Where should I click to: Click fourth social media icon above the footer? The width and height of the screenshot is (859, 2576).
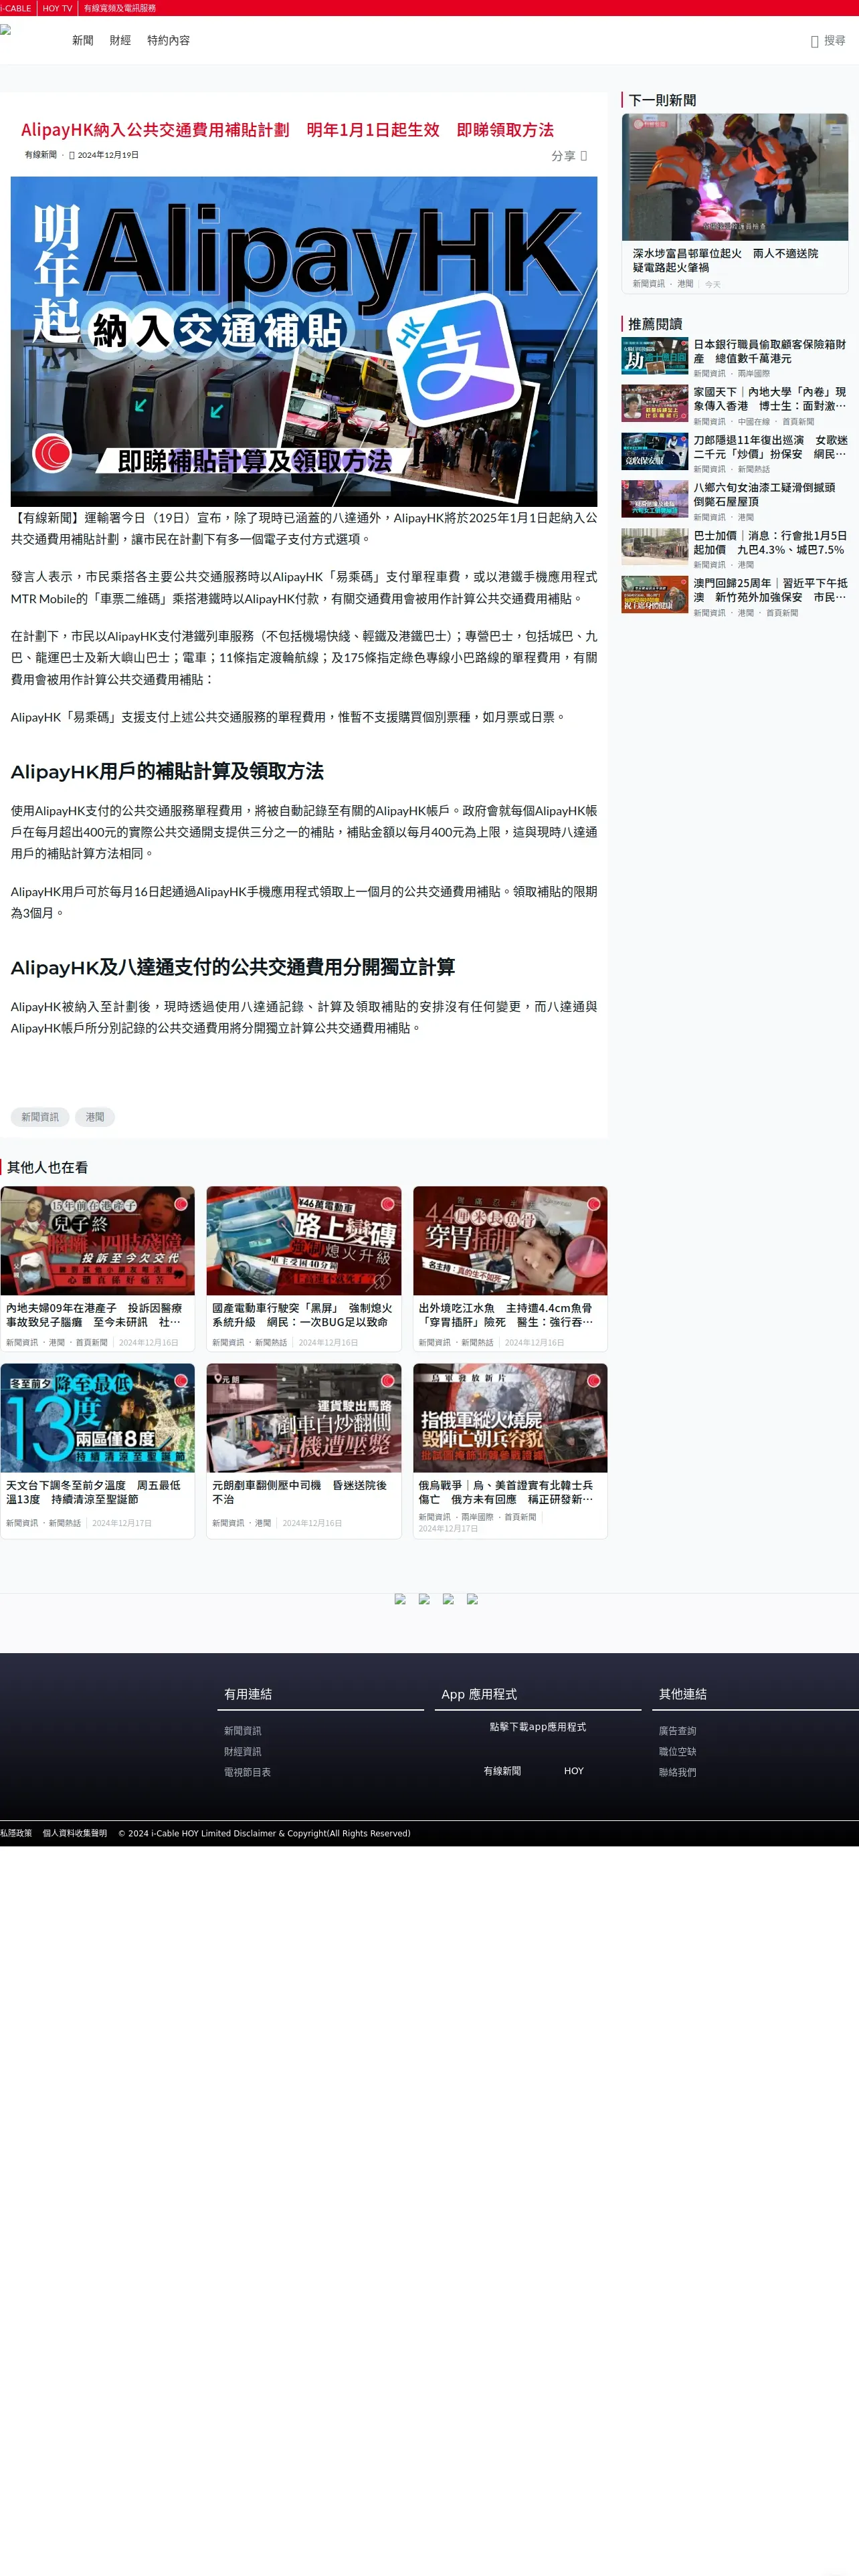[x=472, y=1599]
